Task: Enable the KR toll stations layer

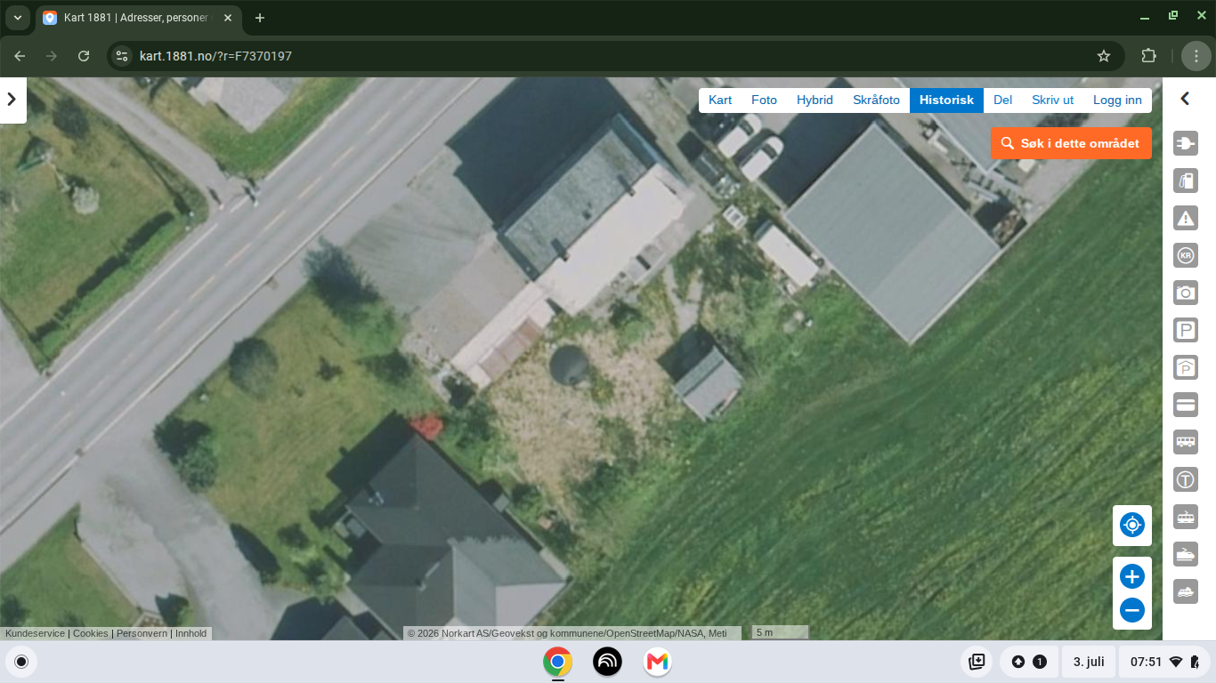Action: coord(1186,255)
